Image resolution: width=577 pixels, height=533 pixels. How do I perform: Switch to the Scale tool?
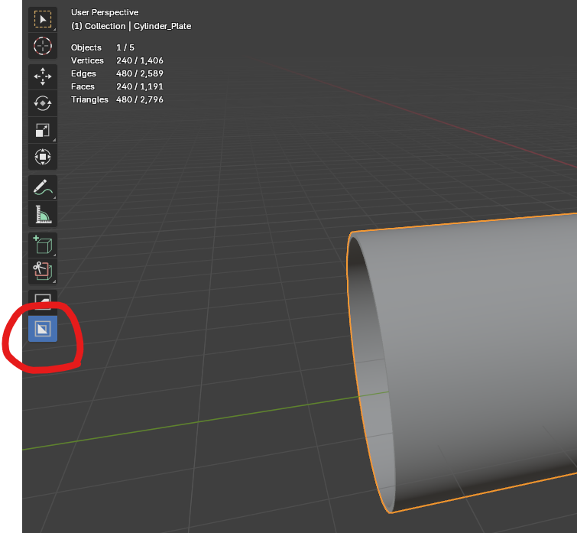tap(43, 130)
